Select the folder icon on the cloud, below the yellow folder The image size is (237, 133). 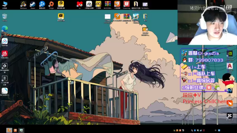[x=145, y=31]
